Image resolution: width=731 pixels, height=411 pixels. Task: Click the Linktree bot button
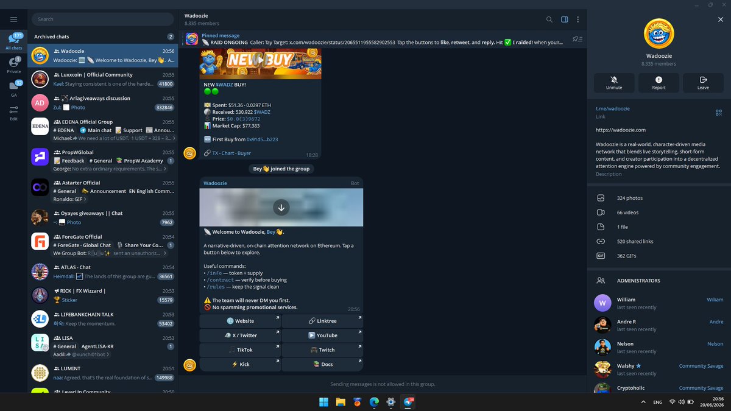pyautogui.click(x=322, y=321)
